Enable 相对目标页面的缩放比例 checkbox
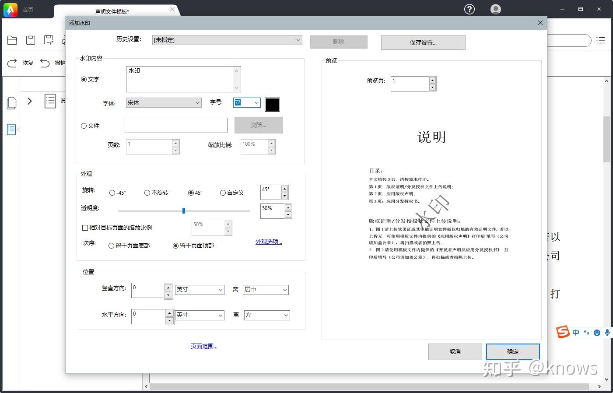This screenshot has width=613, height=393. click(x=85, y=228)
